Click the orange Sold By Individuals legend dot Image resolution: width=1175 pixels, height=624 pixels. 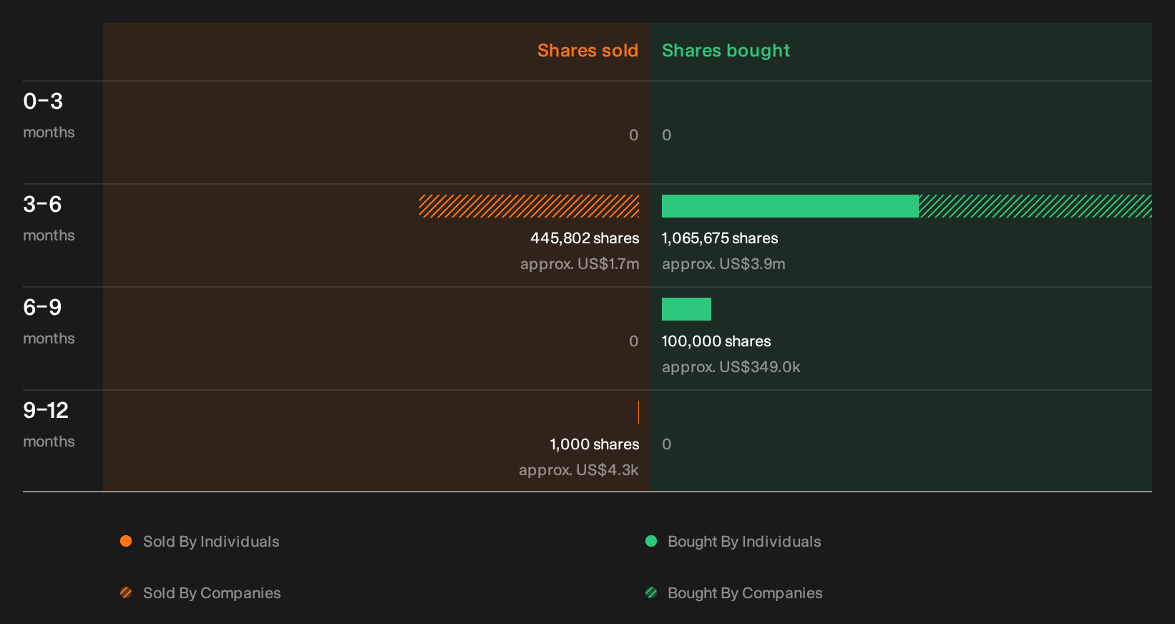(126, 541)
